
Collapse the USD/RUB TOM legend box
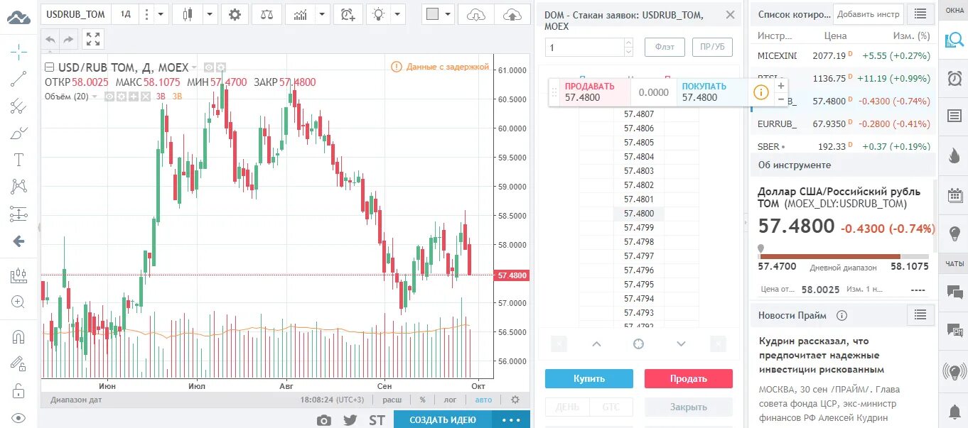click(x=49, y=67)
